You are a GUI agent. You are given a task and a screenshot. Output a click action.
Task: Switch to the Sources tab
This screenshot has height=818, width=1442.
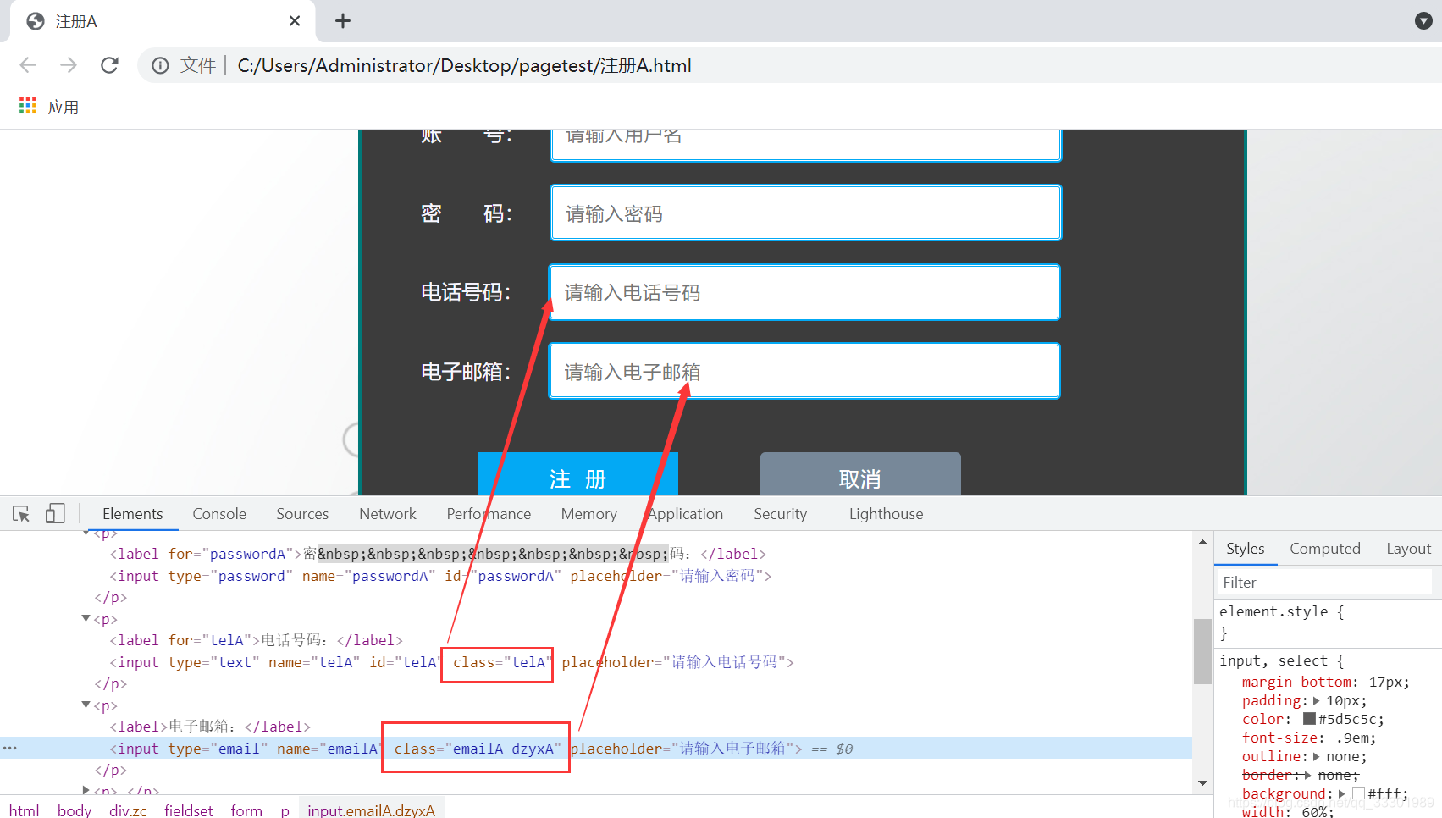[302, 514]
